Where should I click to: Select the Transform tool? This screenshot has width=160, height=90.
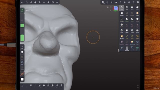122,43
